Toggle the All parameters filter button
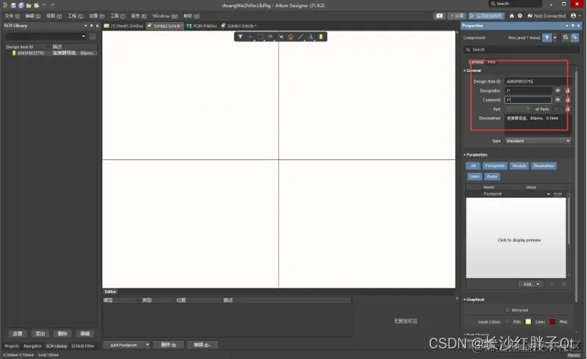 point(473,165)
